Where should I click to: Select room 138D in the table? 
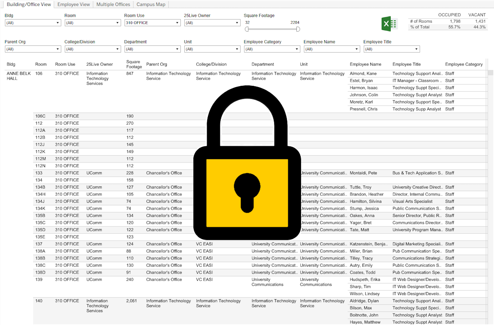pyautogui.click(x=40, y=272)
